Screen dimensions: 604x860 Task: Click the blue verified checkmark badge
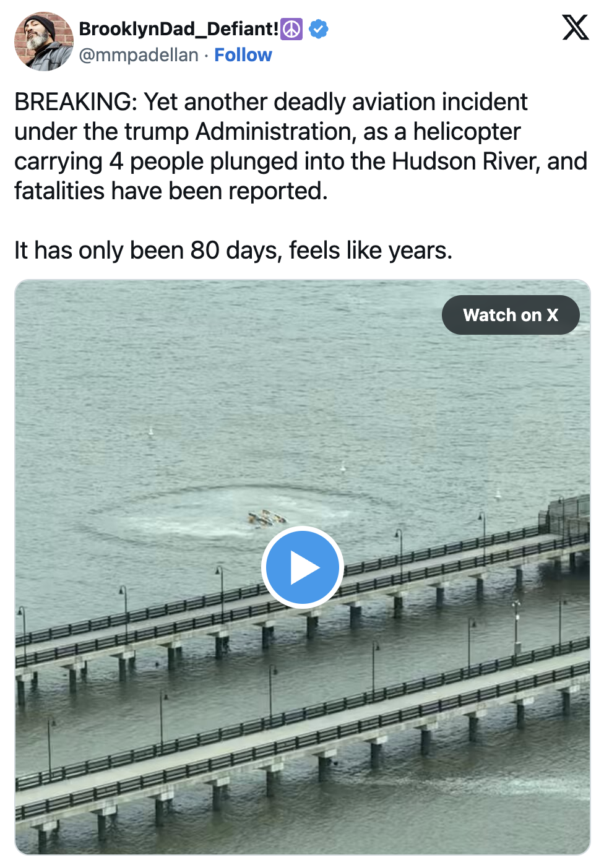318,28
